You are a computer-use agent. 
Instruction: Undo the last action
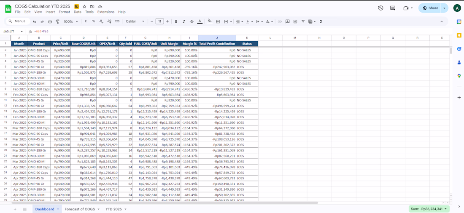(x=35, y=21)
